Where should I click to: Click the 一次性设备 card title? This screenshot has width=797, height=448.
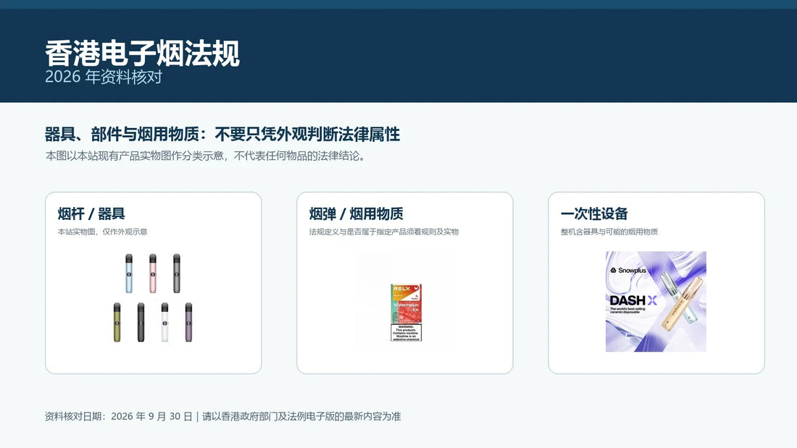coord(594,214)
